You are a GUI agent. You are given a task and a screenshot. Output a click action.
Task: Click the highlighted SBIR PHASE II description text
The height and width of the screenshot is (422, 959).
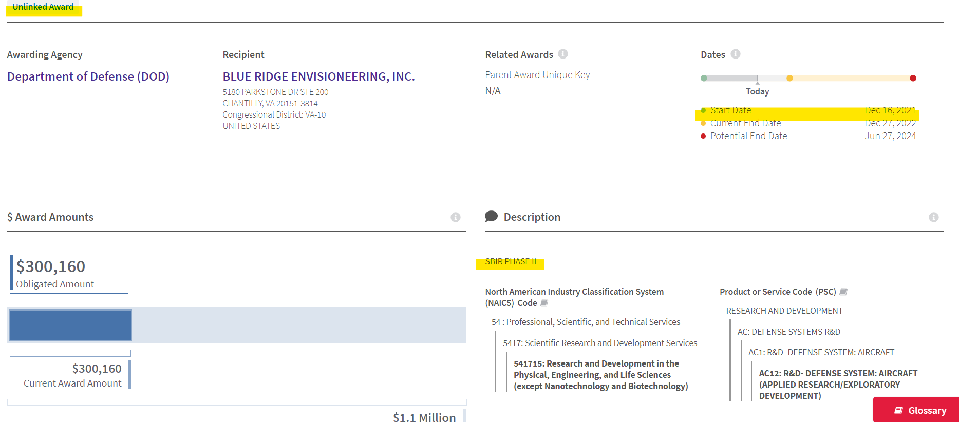click(511, 262)
